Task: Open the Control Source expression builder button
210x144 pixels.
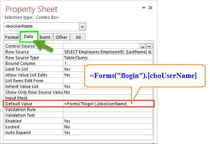Action: pos(149,46)
